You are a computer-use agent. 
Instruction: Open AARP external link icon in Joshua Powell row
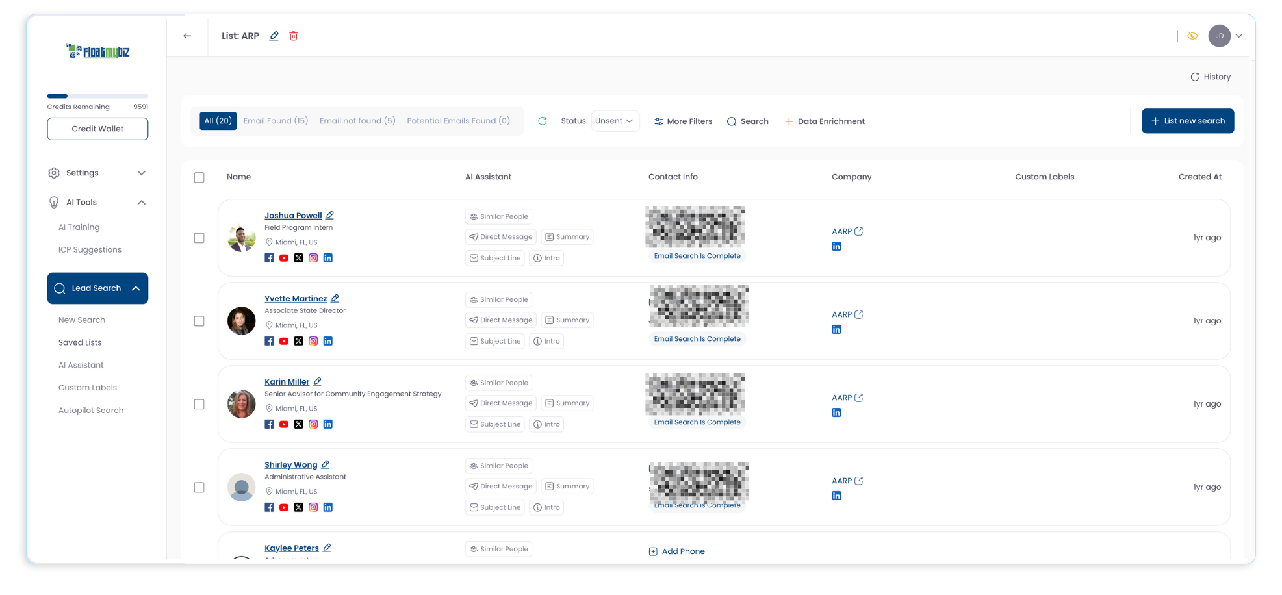859,231
